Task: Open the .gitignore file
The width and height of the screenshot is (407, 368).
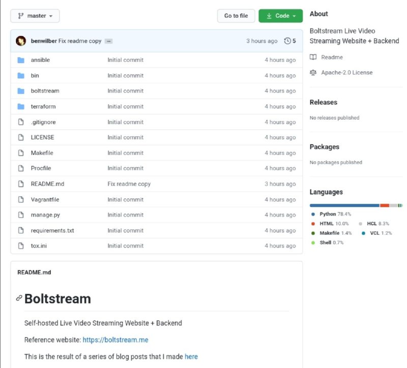Action: pyautogui.click(x=43, y=122)
